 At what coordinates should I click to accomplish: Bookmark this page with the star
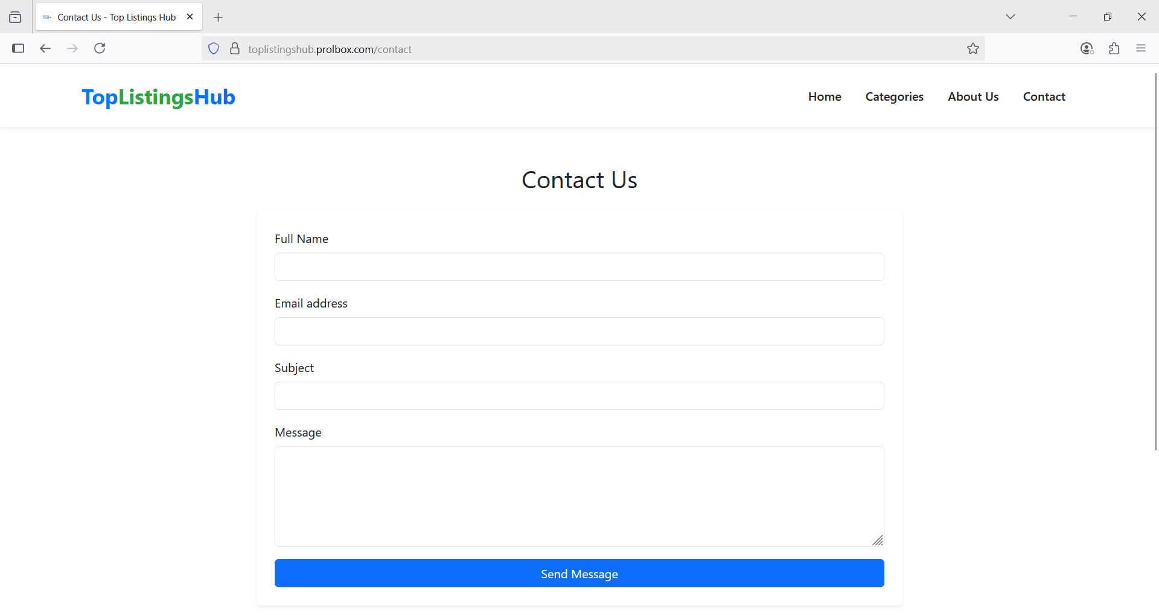(973, 49)
